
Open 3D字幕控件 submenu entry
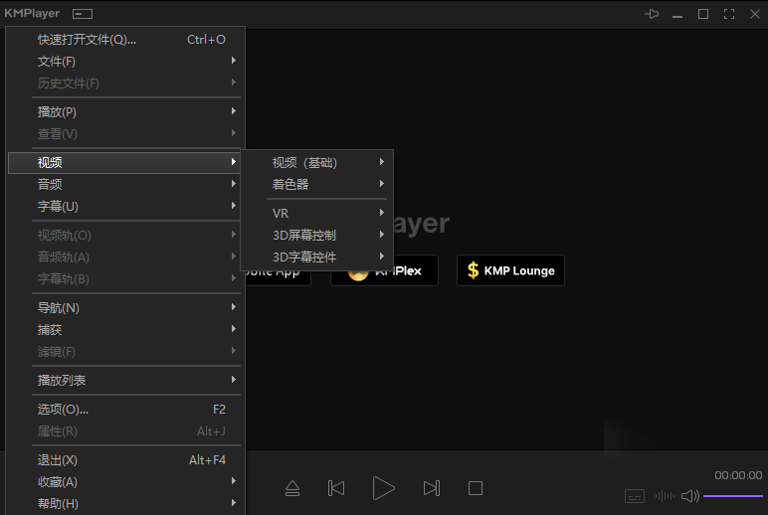[317, 257]
